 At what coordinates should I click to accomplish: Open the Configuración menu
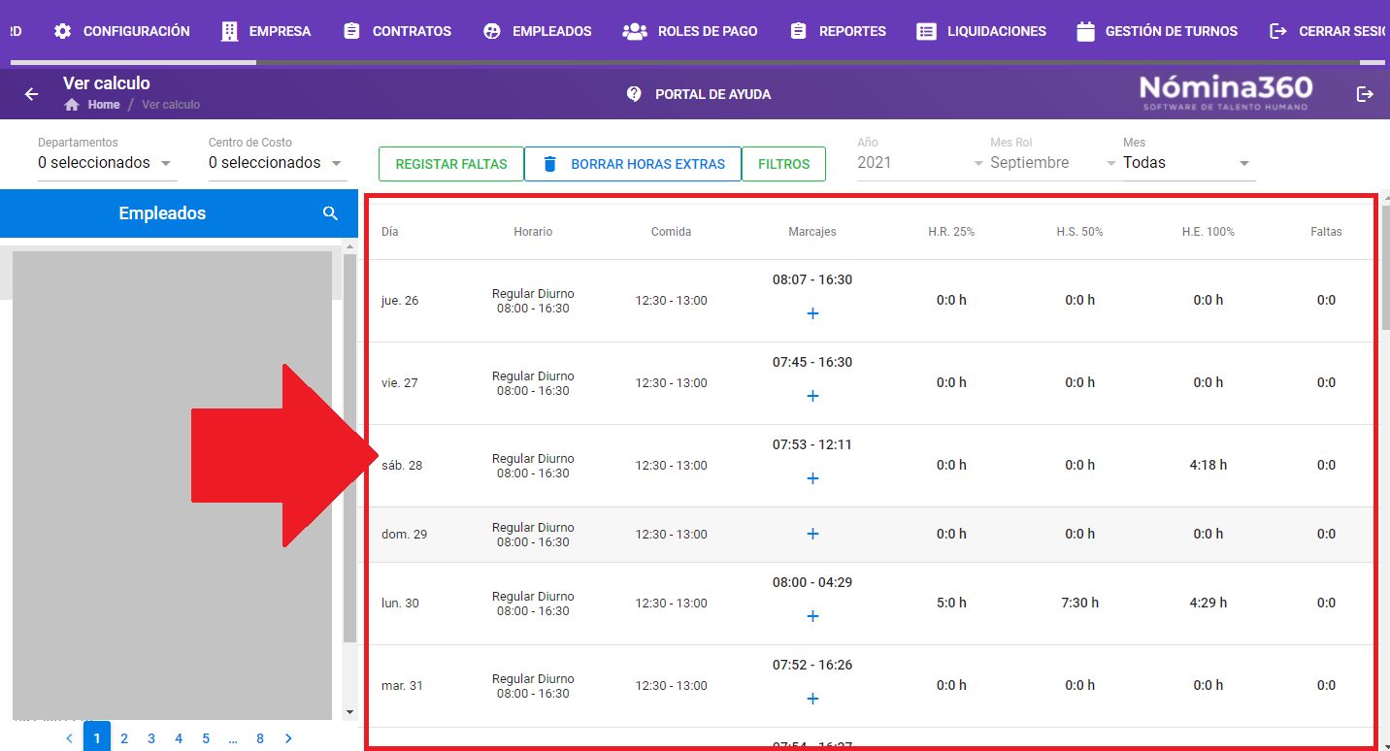(x=122, y=31)
